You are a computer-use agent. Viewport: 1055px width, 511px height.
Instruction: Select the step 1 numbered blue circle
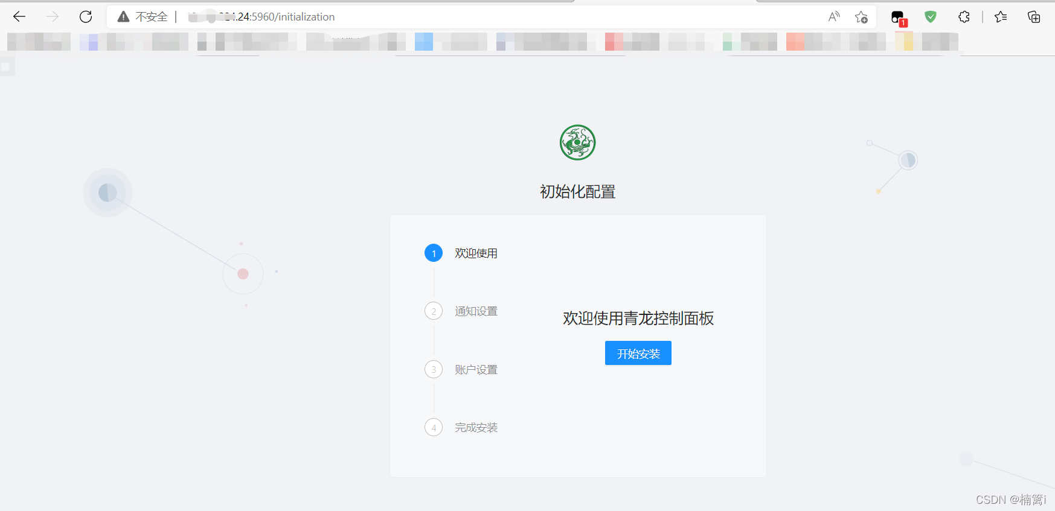click(434, 253)
